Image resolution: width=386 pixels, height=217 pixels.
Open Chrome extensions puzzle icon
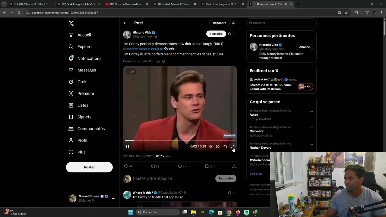point(356,13)
